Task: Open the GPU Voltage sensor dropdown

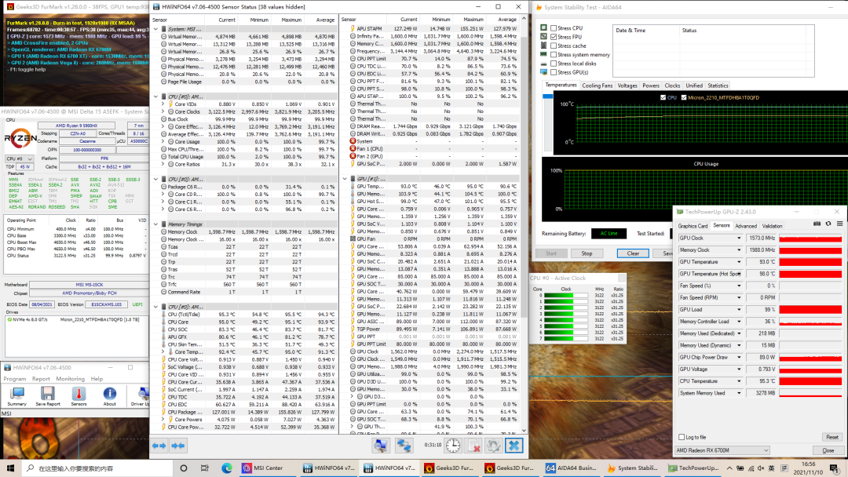Action: pyautogui.click(x=739, y=370)
